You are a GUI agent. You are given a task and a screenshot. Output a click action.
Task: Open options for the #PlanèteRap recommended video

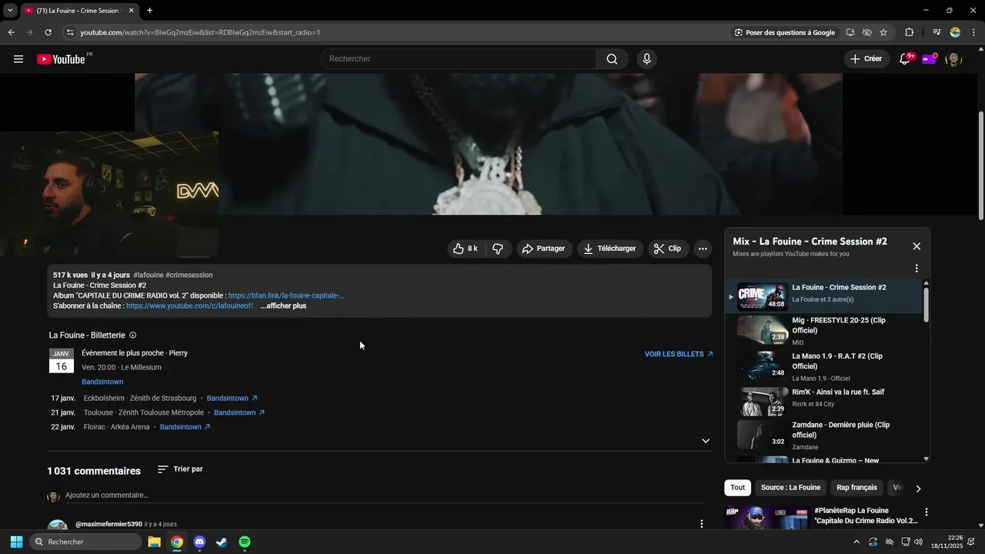click(x=927, y=512)
